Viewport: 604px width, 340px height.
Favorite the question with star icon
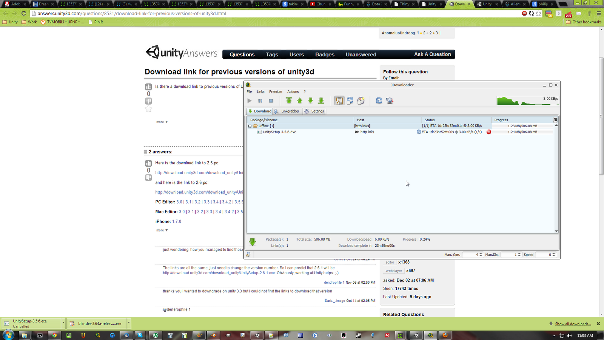pyautogui.click(x=148, y=109)
